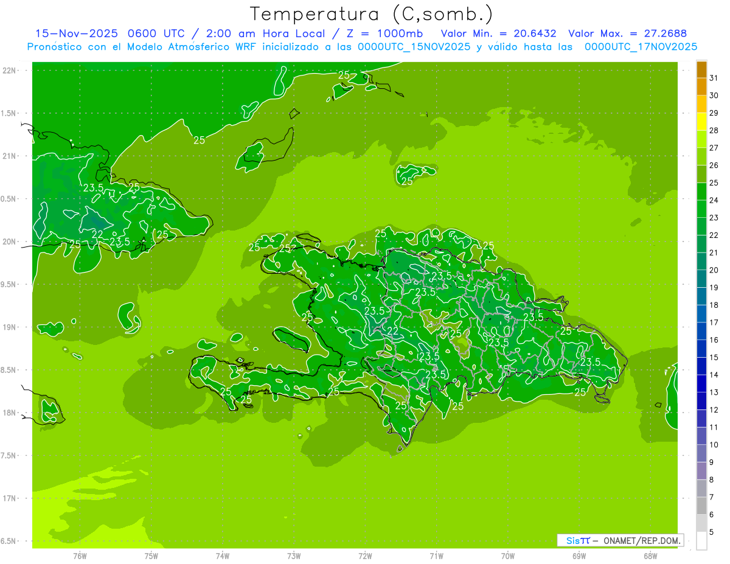
Task: Click the '22' contour label over eastern Cuba
Action: [x=97, y=234]
